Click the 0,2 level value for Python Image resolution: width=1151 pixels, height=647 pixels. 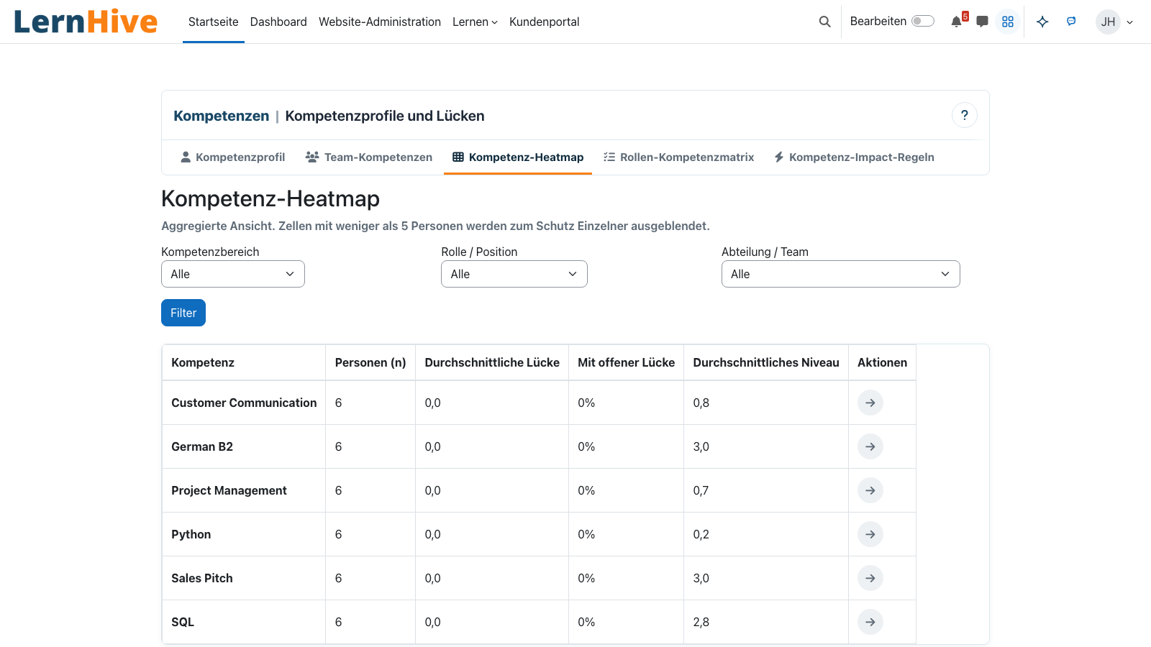tap(701, 534)
